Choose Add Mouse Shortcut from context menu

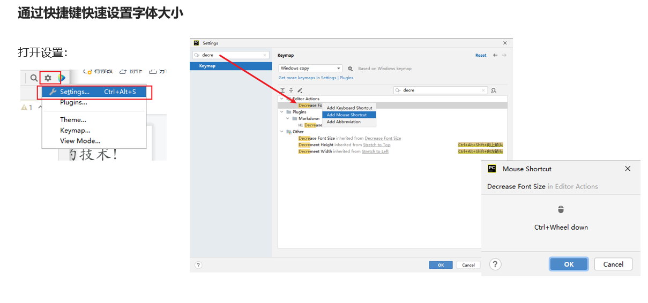pos(349,115)
